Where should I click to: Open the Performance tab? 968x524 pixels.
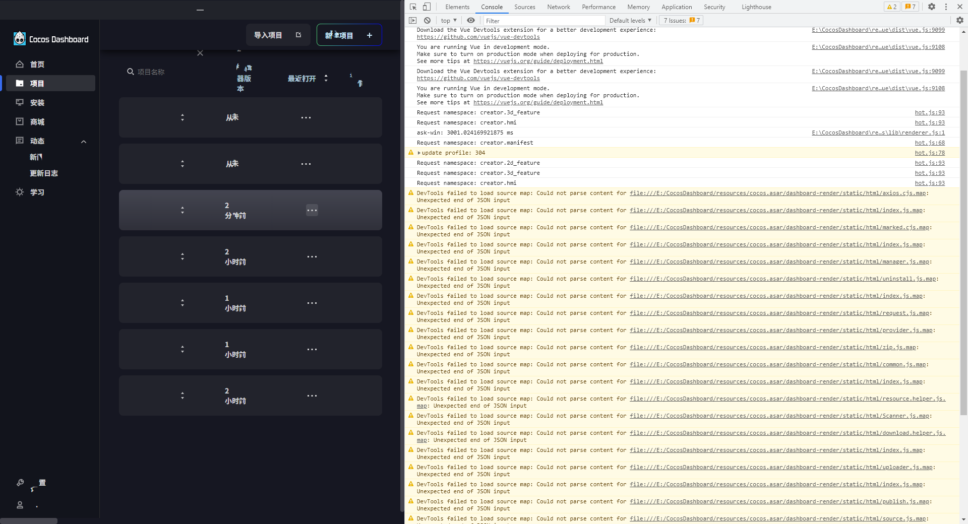(598, 7)
